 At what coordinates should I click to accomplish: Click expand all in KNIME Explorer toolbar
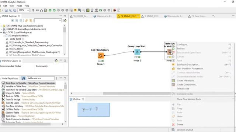13,21
